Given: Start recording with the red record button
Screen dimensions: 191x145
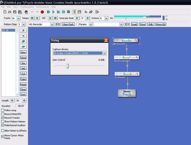Looking at the screenshot, I should [42, 12].
